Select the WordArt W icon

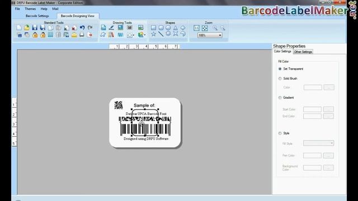[120, 35]
